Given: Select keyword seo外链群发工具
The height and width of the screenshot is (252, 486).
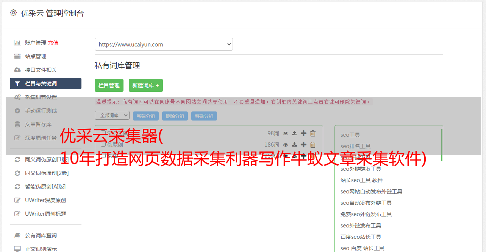Looking at the screenshot, I should pyautogui.click(x=361, y=169).
